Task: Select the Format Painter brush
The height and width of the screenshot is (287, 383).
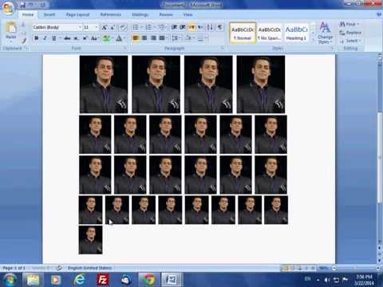Action: (23, 41)
